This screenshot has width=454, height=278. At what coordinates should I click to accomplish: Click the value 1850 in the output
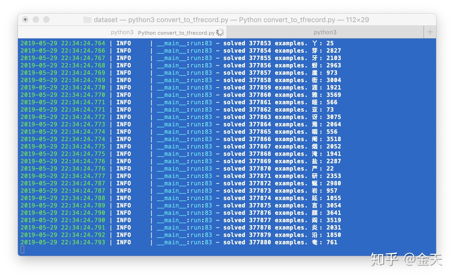tap(334, 235)
